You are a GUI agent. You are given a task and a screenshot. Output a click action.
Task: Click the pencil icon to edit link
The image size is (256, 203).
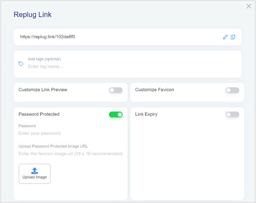click(225, 37)
